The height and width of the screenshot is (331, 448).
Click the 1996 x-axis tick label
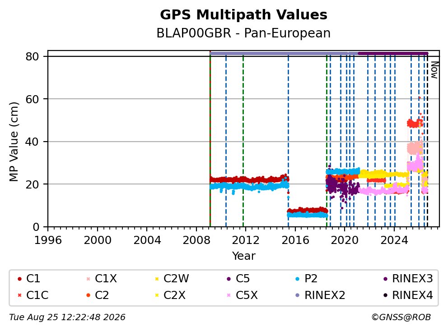(48, 240)
